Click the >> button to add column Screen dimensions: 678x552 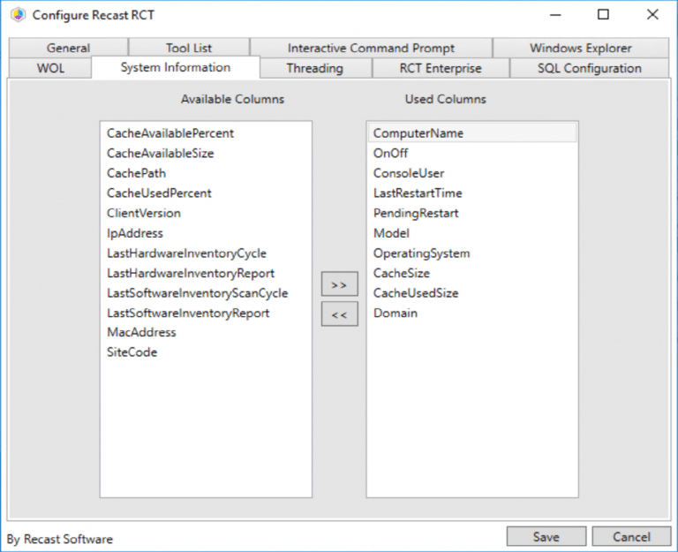[x=339, y=284]
